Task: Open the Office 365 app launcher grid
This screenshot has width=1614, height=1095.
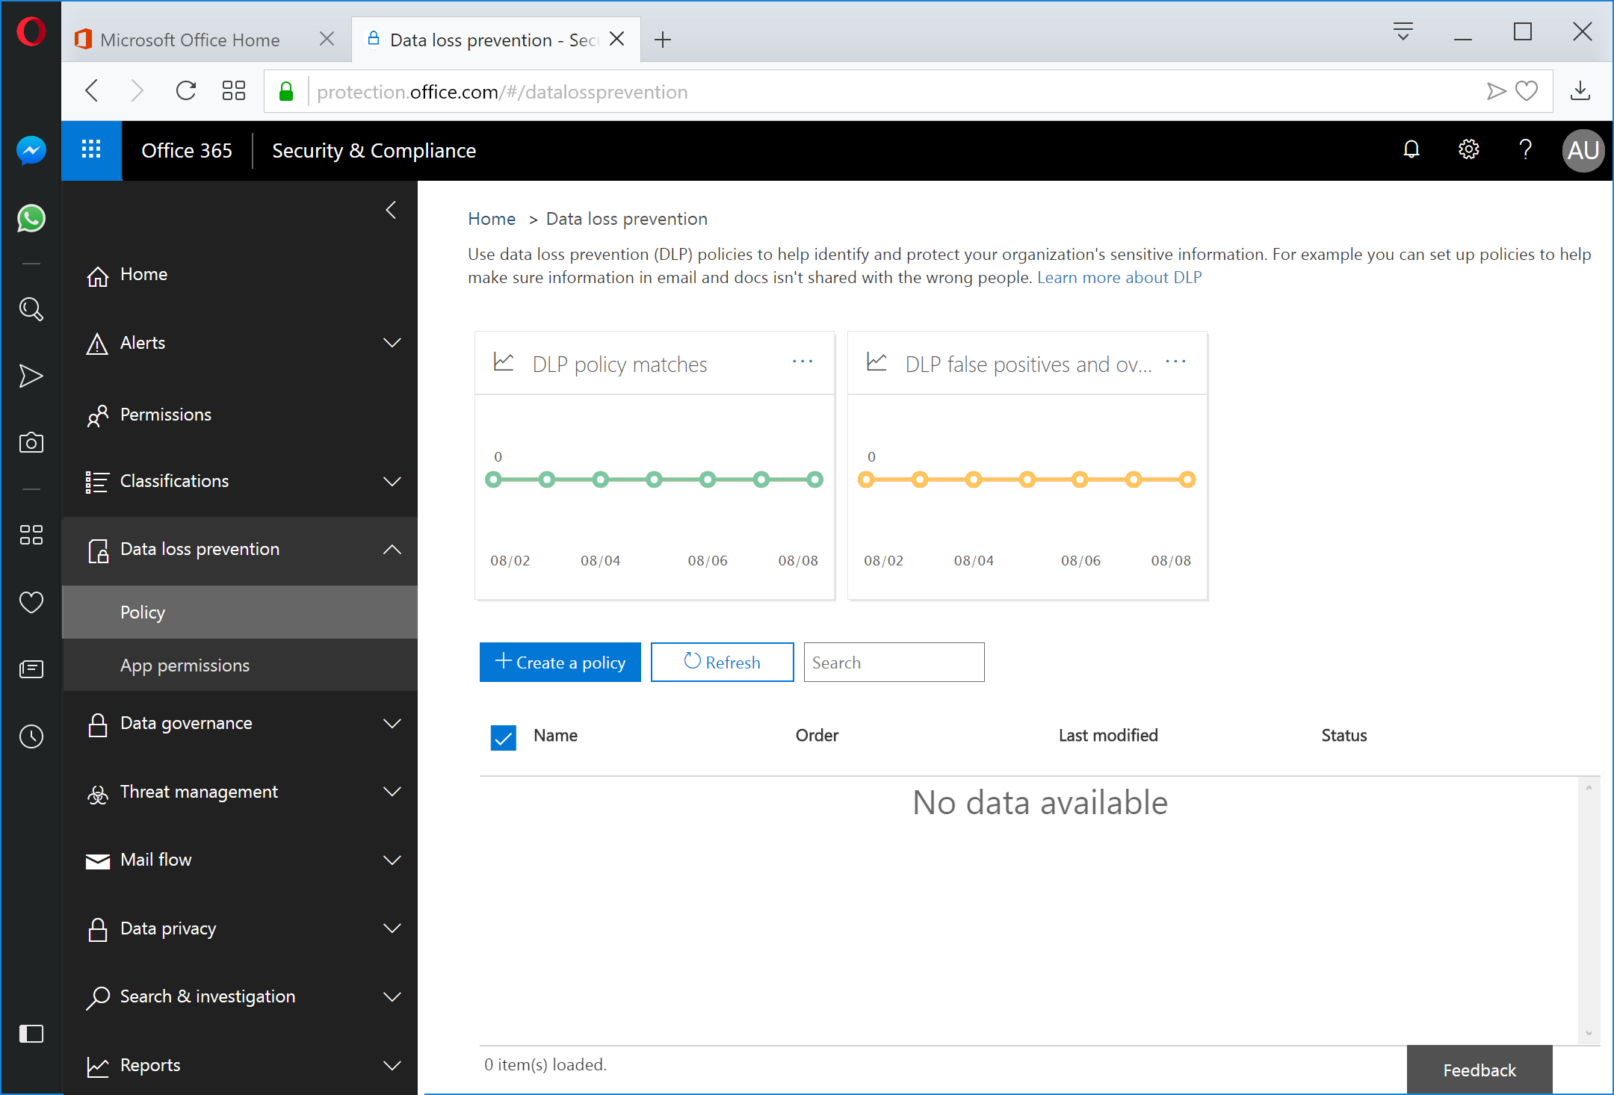Action: (90, 150)
